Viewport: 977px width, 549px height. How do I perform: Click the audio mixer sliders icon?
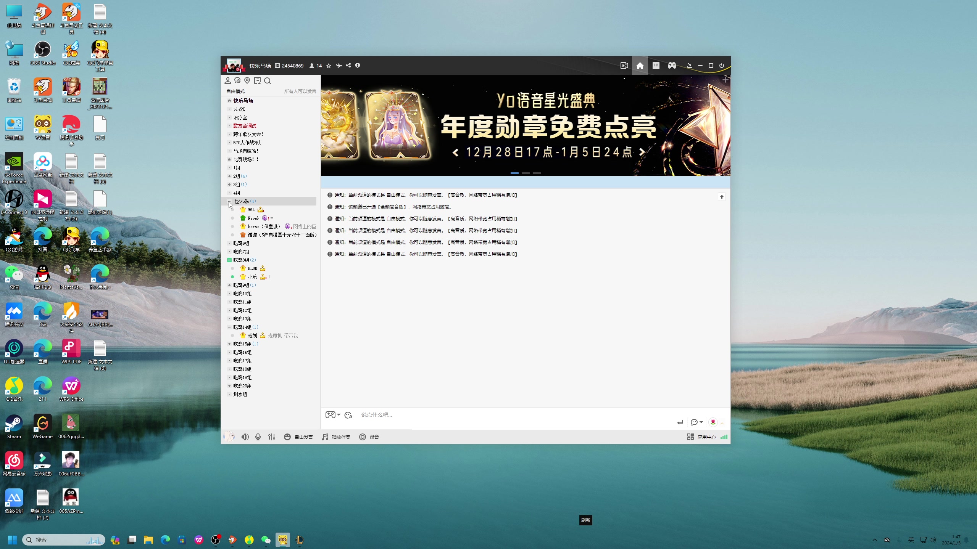click(x=271, y=437)
